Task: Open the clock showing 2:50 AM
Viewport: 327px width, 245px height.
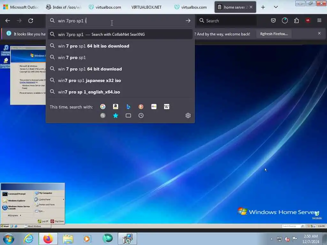Action: (311, 239)
